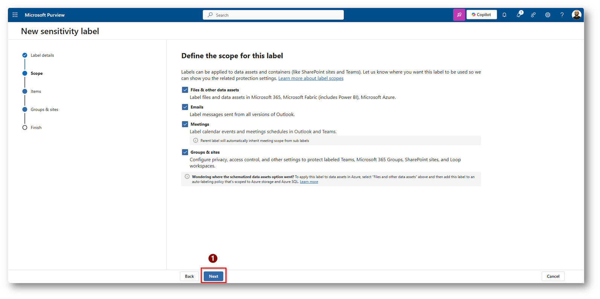Image resolution: width=600 pixels, height=299 pixels.
Task: Click into the Search box
Action: point(273,15)
